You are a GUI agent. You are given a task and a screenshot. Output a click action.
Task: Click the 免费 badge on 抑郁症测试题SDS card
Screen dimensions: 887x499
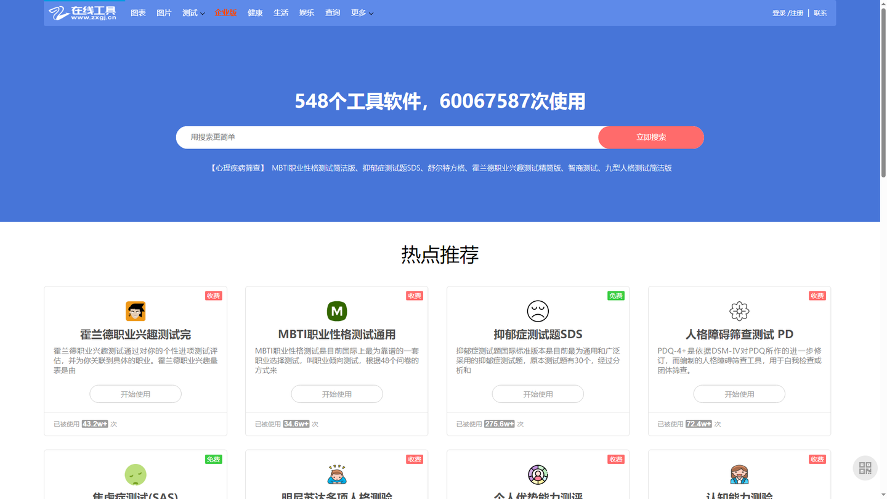[x=616, y=296]
